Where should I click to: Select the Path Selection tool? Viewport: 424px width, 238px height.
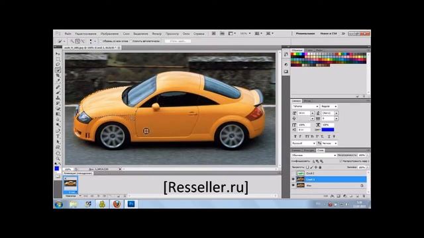click(58, 141)
